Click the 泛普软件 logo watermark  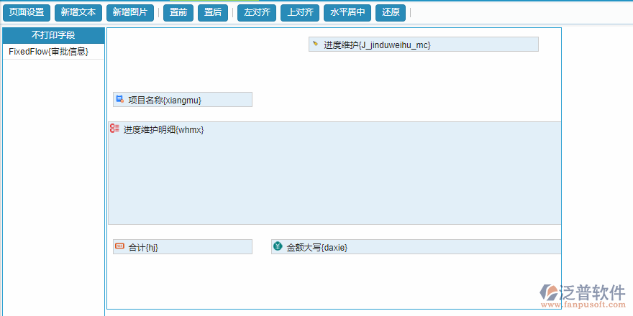tap(584, 294)
